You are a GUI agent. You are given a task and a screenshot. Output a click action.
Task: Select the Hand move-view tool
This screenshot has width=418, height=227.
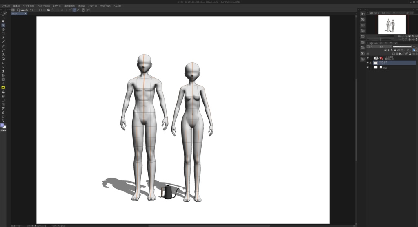pos(3,21)
